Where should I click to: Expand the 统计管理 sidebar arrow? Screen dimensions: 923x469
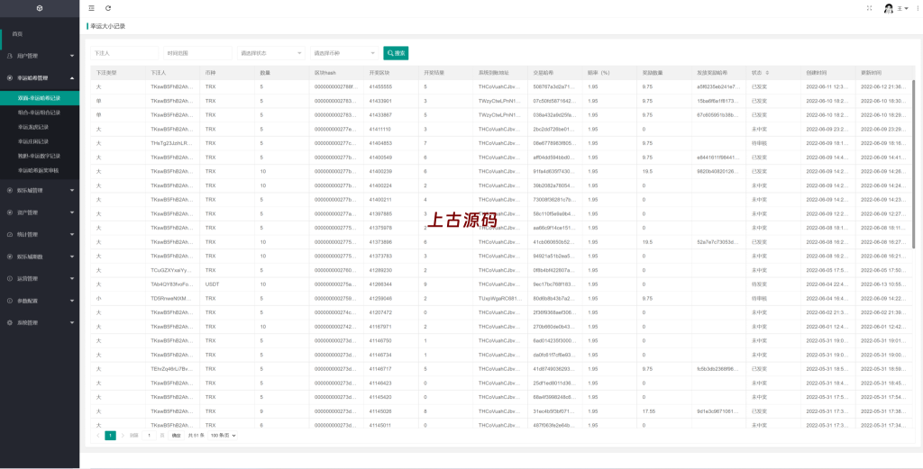click(x=72, y=234)
